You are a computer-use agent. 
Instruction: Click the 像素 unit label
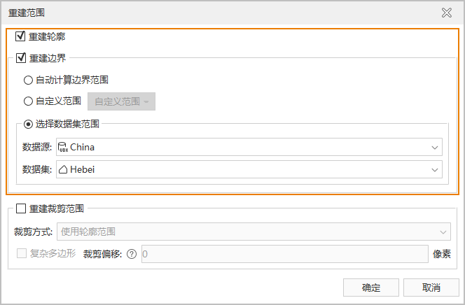[441, 254]
